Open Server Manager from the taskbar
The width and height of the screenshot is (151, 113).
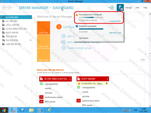pyautogui.click(x=13, y=110)
